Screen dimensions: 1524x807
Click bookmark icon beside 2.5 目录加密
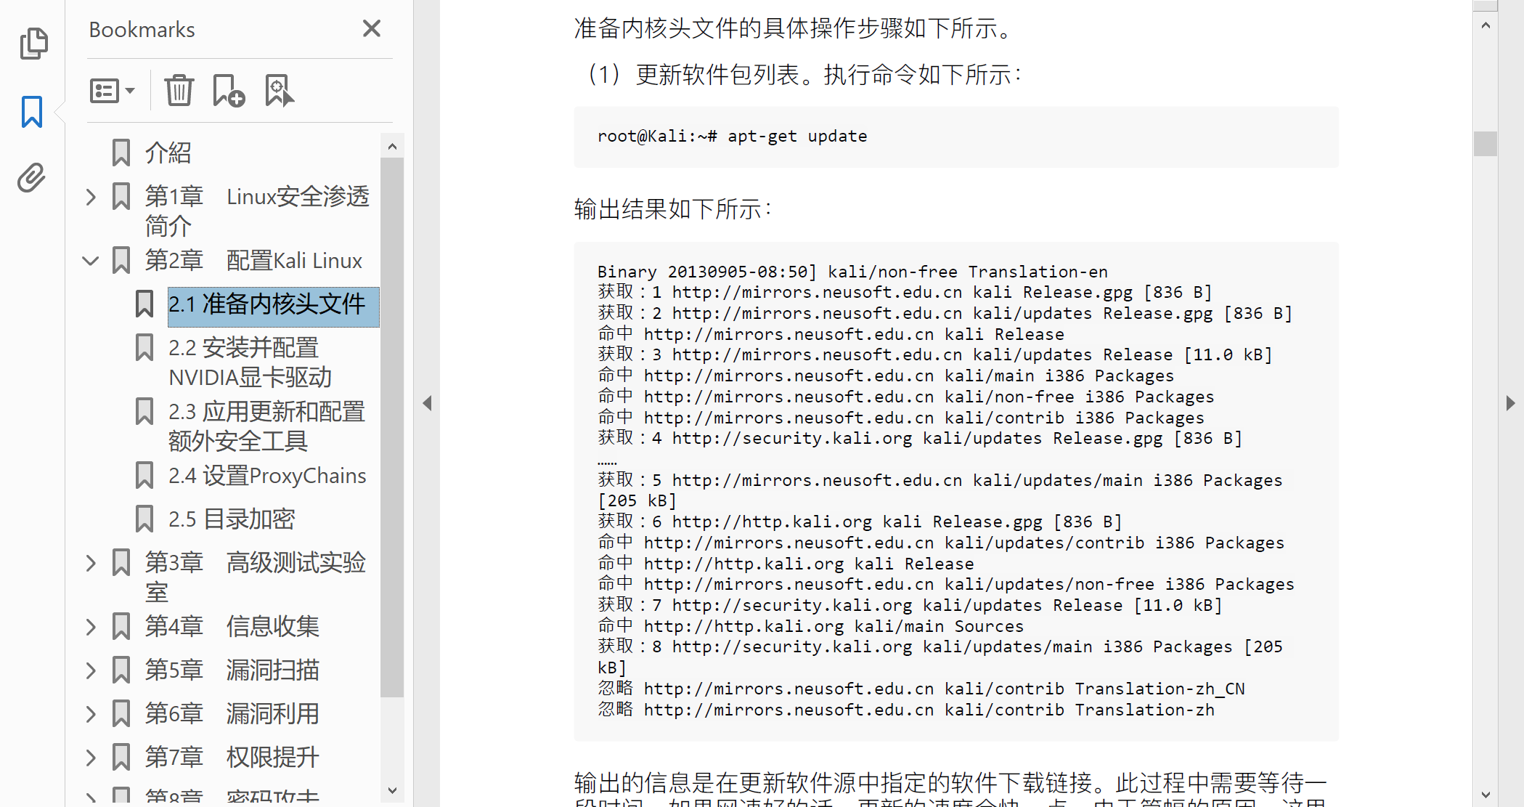pyautogui.click(x=144, y=519)
